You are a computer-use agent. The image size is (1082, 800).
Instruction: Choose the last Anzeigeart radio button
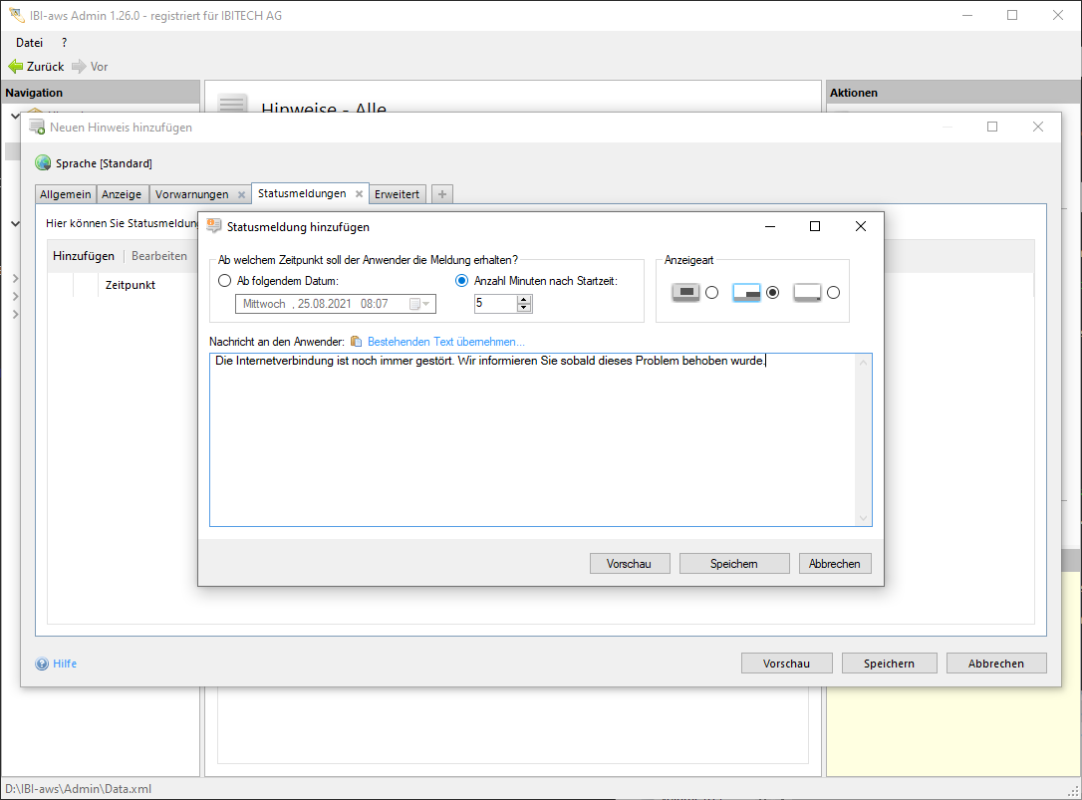tap(833, 293)
